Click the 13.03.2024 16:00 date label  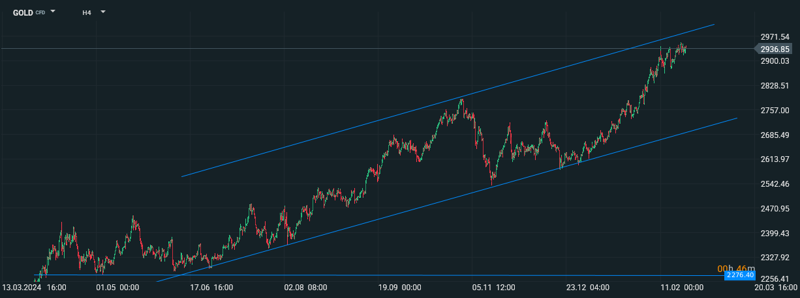pos(34,287)
